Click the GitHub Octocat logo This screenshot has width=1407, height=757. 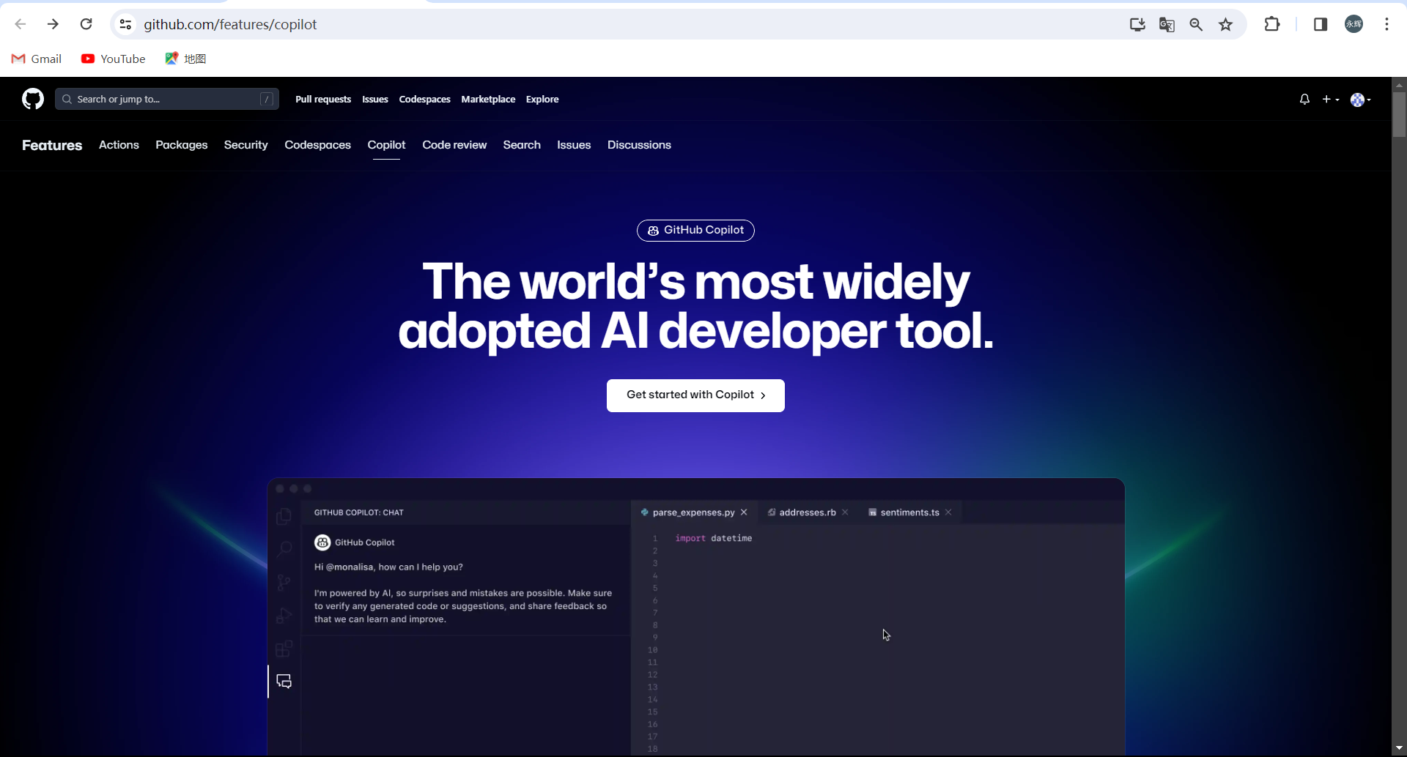(x=33, y=99)
